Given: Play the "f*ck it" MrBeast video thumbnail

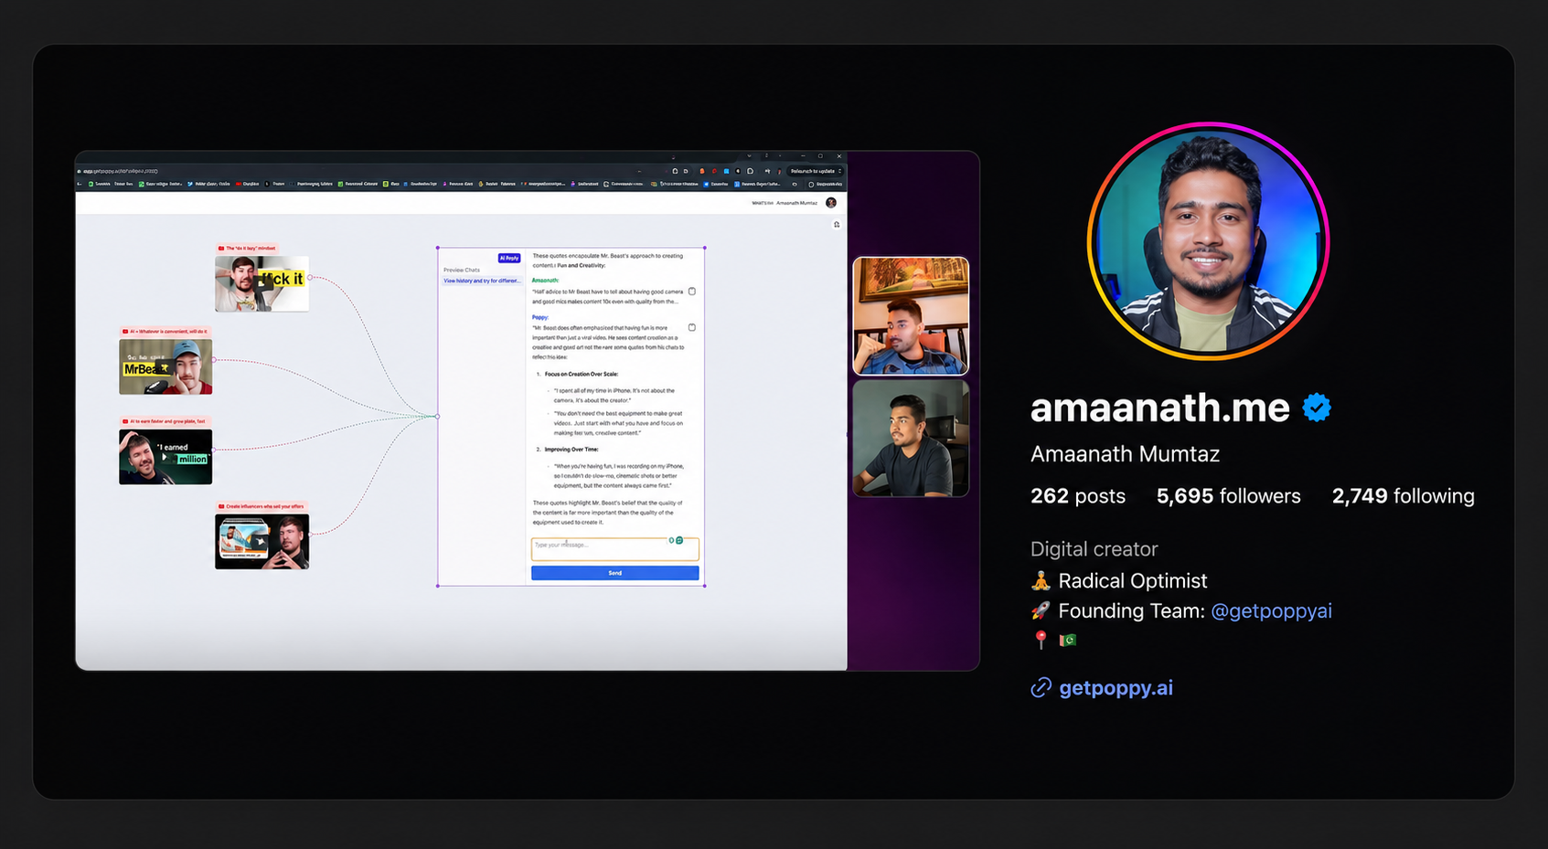Looking at the screenshot, I should click(x=262, y=283).
